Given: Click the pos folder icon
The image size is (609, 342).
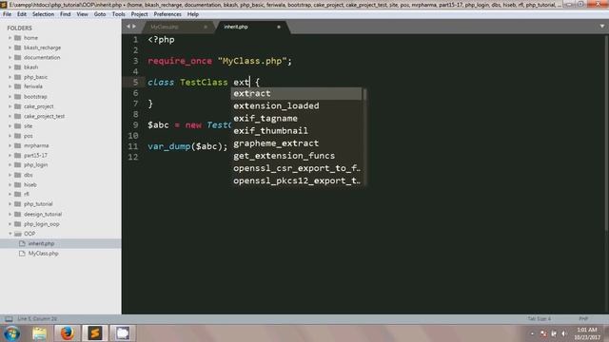Looking at the screenshot, I should click(17, 136).
